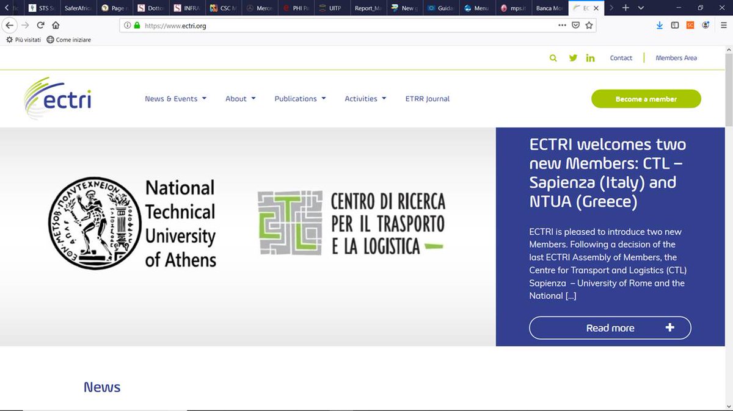Image resolution: width=733 pixels, height=411 pixels.
Task: Switch to the PHI tab
Action: tap(296, 8)
